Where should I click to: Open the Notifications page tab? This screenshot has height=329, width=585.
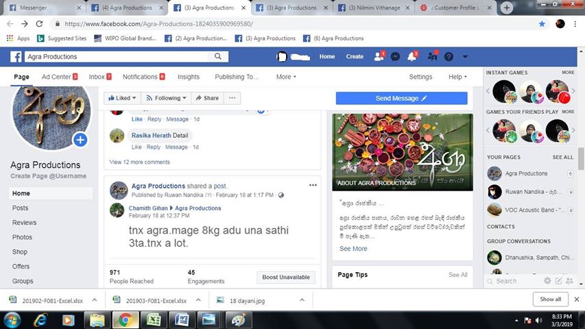pos(143,77)
